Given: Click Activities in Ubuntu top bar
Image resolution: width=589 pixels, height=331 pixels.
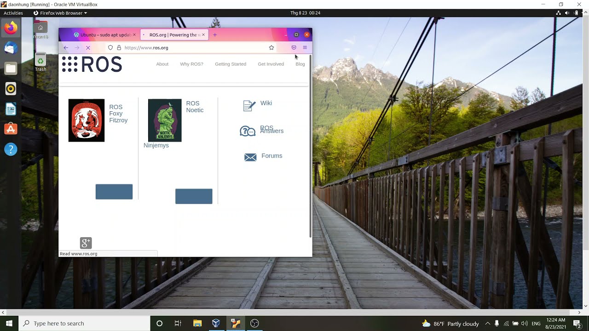Looking at the screenshot, I should (13, 13).
